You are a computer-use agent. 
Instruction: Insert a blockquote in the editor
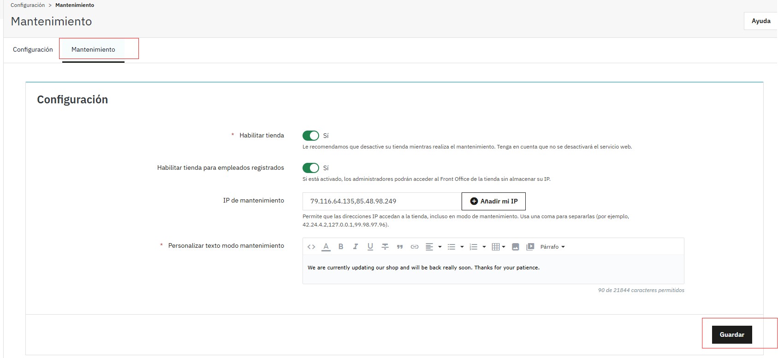tap(400, 247)
